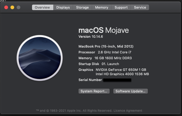Screen dimensions: 182x116
Task: Click the 2.6 GHz Intel Core i7 value
Action: [x=115, y=52]
